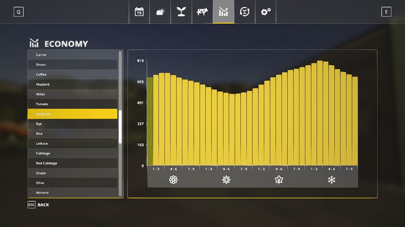Go back with ESC Back button

pos(38,205)
